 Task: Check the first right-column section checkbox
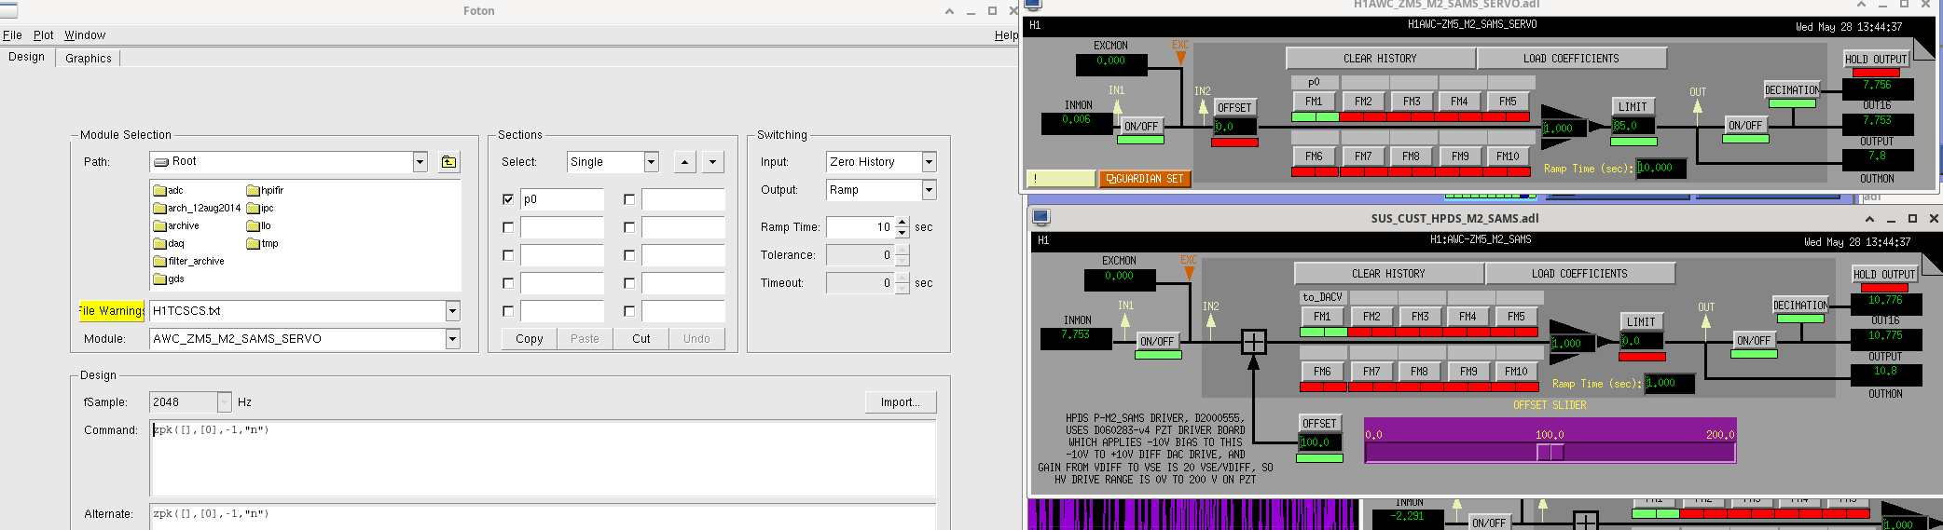(629, 199)
